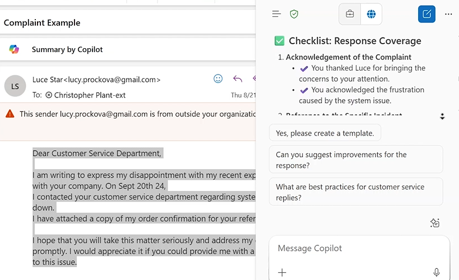The width and height of the screenshot is (459, 280).
Task: Reply to the email from Luce Star
Action: 238,79
